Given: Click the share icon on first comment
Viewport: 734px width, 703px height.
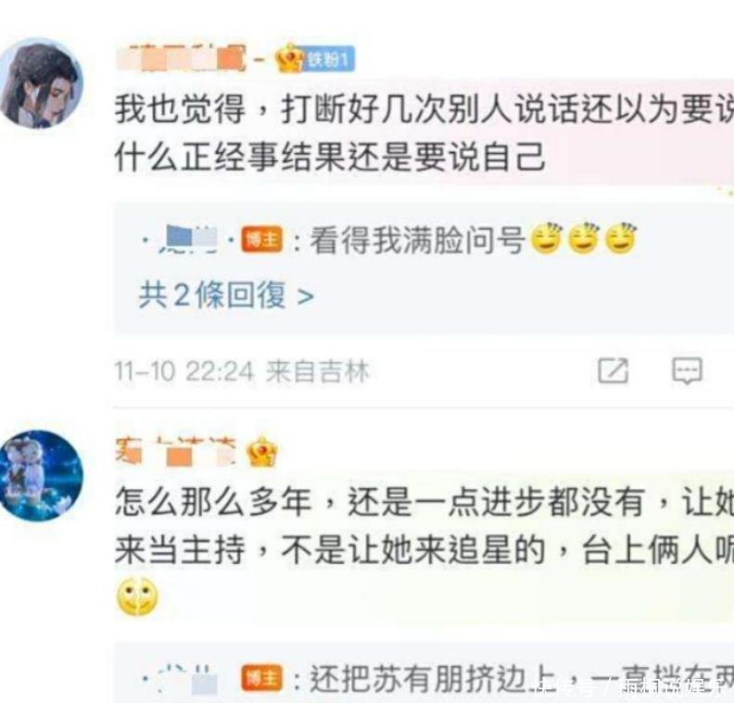Looking at the screenshot, I should pos(613,370).
